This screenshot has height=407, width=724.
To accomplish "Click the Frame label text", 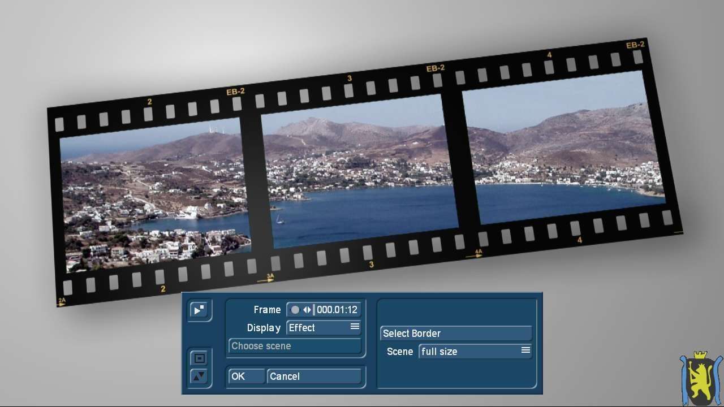I will coord(267,310).
